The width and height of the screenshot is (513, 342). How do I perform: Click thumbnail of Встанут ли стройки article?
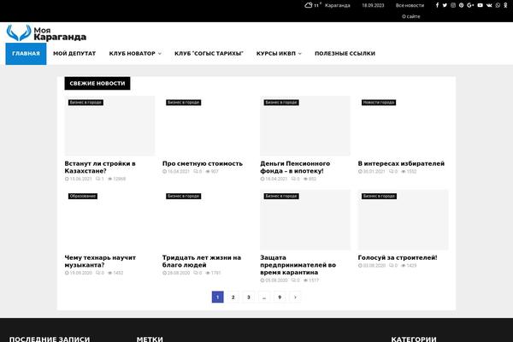pyautogui.click(x=109, y=126)
